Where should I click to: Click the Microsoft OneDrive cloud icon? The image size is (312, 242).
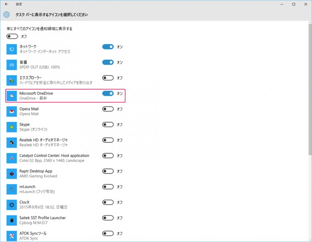point(11,96)
